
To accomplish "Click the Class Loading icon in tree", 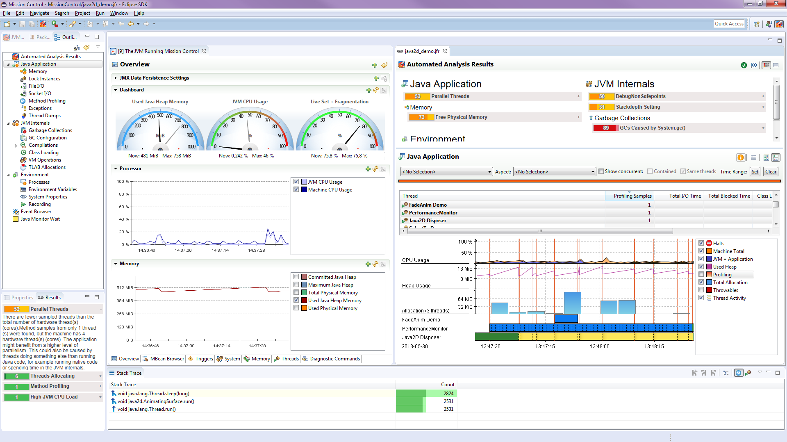I will (23, 153).
